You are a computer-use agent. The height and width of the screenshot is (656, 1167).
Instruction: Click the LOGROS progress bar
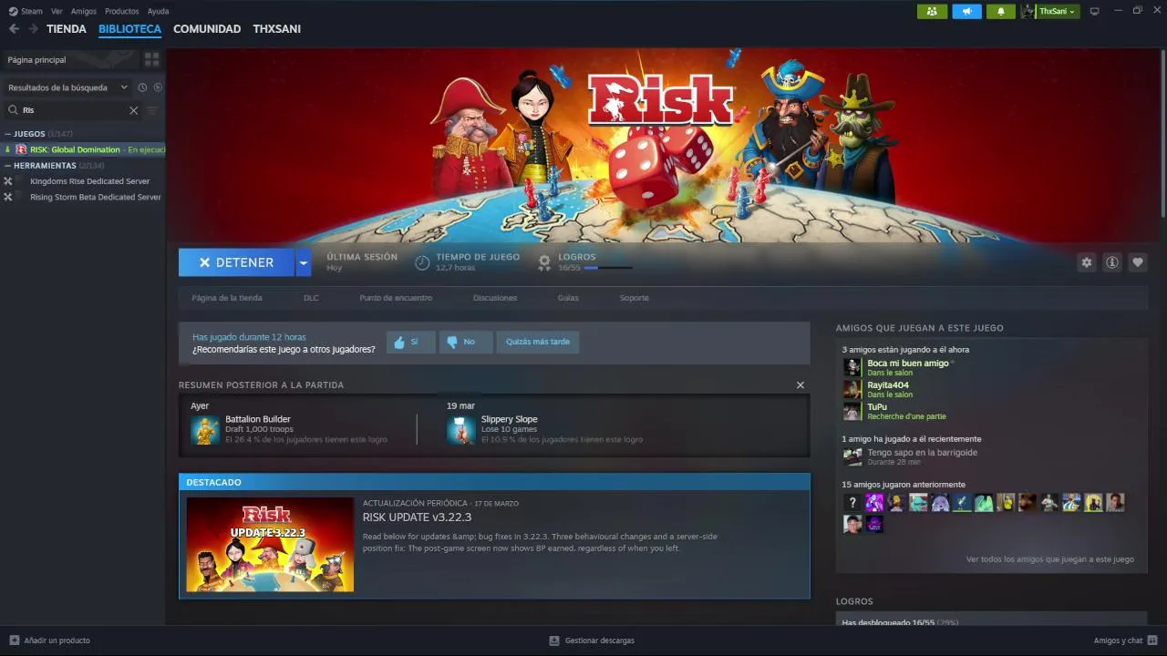(608, 268)
